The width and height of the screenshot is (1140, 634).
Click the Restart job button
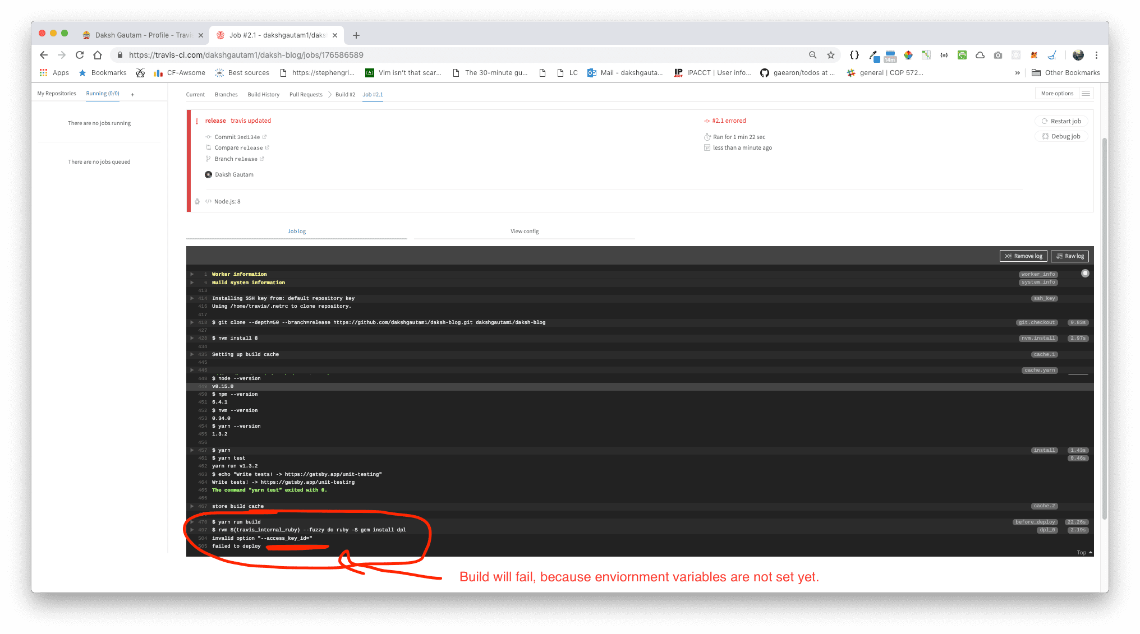coord(1061,121)
